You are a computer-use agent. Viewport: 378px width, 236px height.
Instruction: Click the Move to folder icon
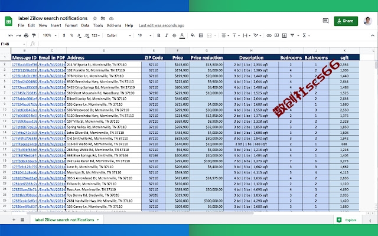click(x=103, y=18)
